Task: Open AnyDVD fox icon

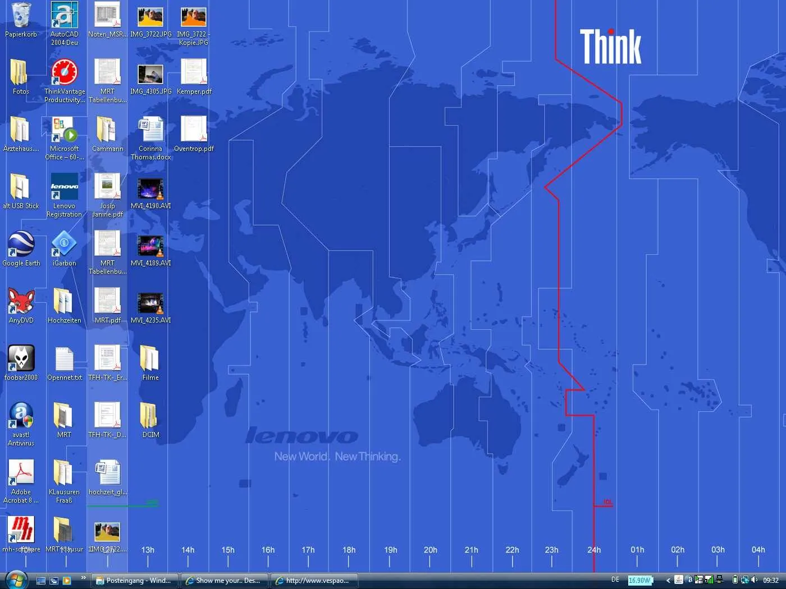Action: [21, 302]
